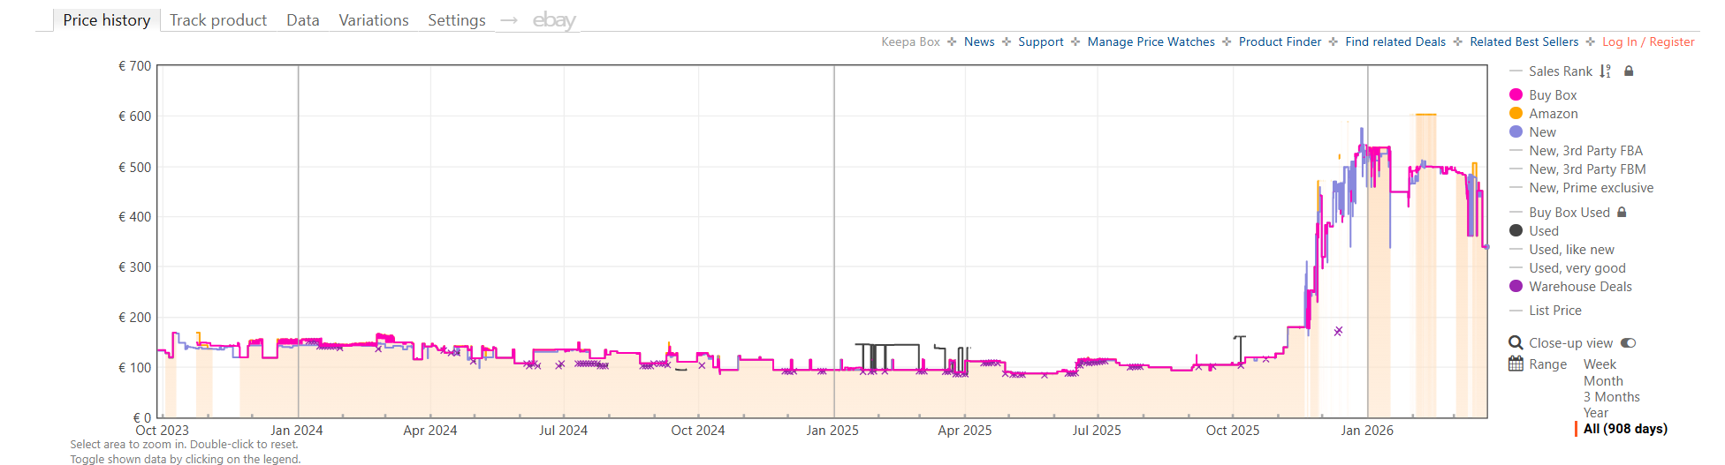Choose the All (908 days) range
1725x465 pixels.
pyautogui.click(x=1624, y=429)
